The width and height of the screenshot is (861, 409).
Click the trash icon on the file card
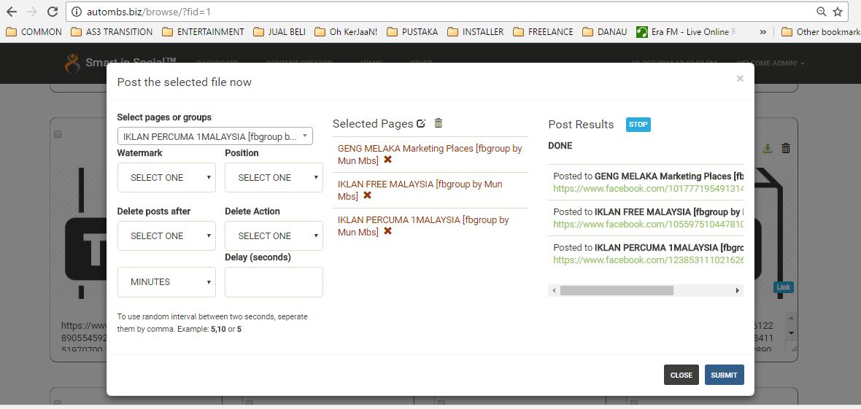pyautogui.click(x=786, y=148)
